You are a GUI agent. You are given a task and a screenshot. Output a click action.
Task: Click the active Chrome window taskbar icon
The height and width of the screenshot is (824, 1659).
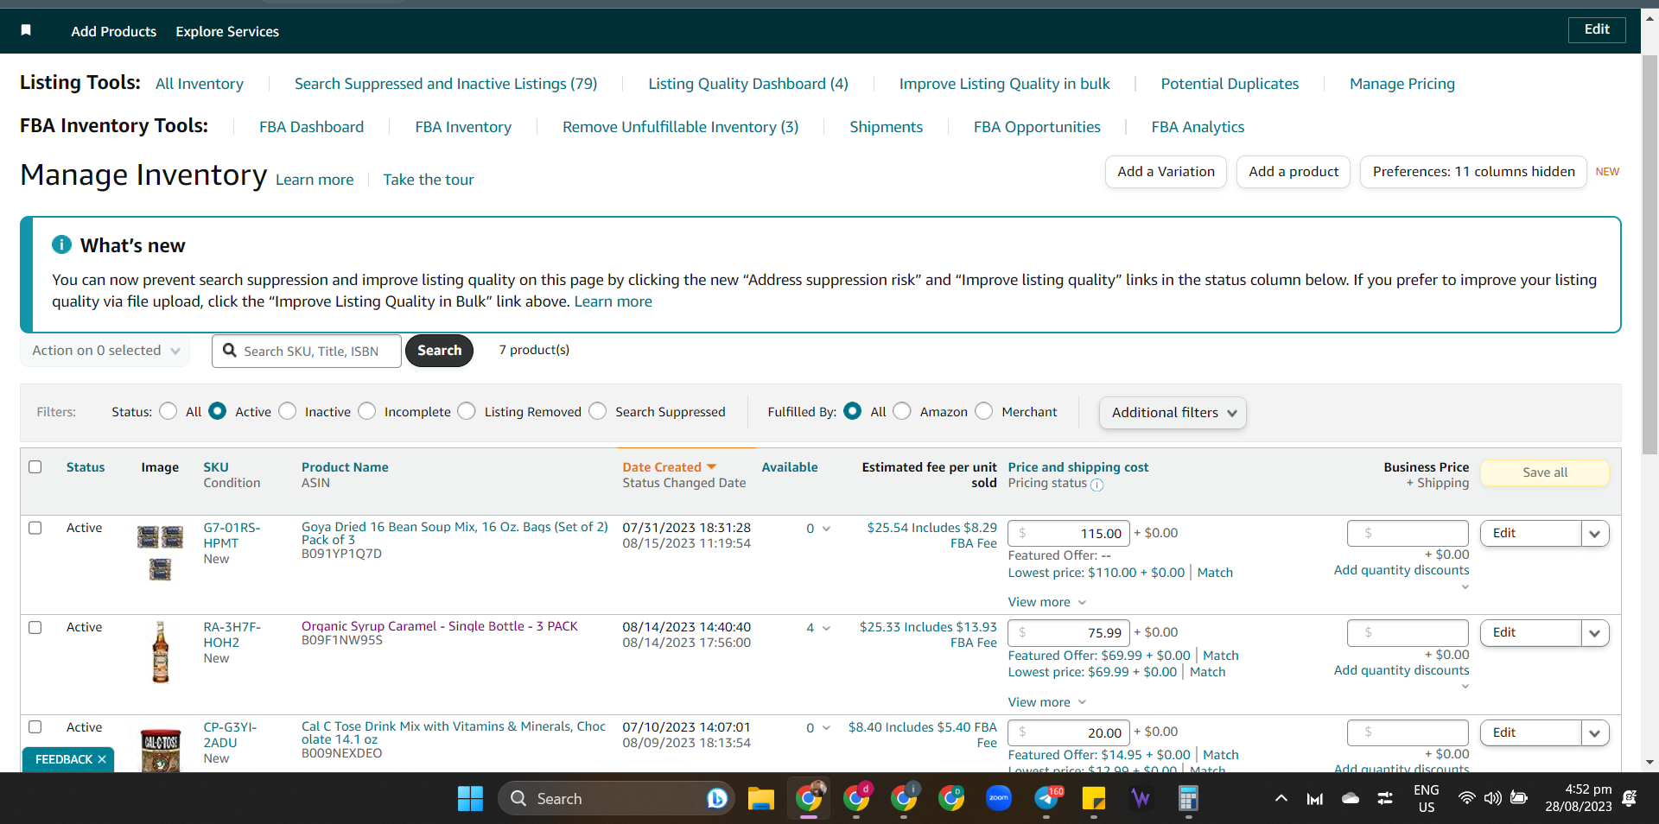[809, 797]
